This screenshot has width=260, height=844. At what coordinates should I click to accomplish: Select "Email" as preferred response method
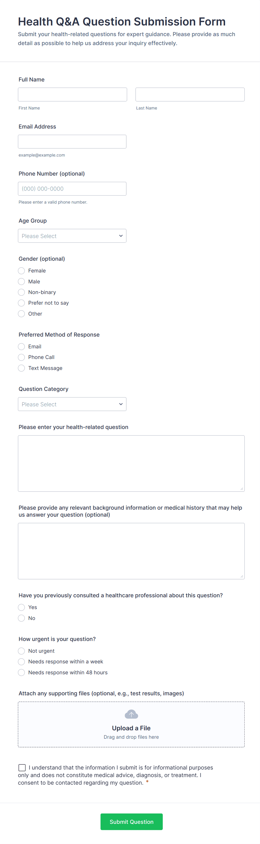coord(21,346)
